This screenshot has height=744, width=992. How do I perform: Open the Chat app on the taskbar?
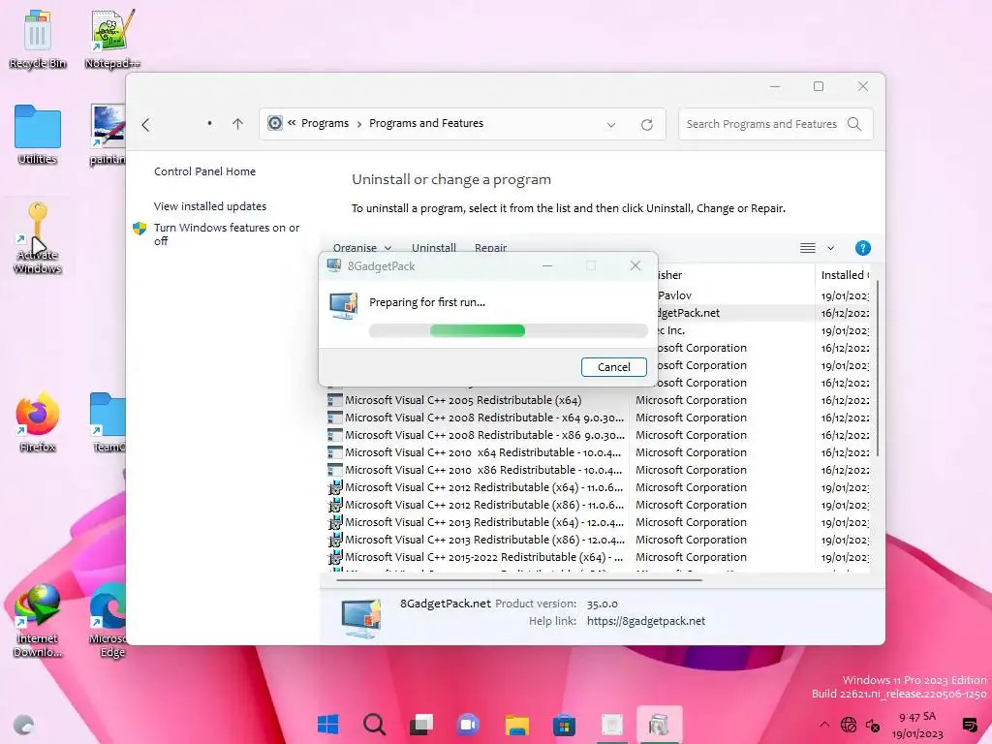point(468,725)
